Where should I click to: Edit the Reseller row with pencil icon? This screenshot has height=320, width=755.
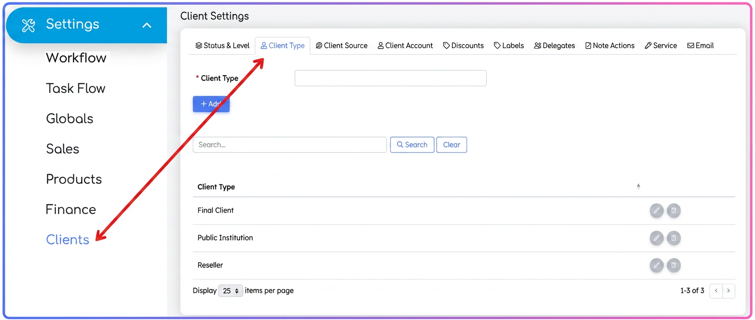click(656, 265)
